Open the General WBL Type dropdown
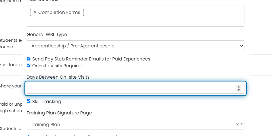Image resolution: width=272 pixels, height=136 pixels. tap(136, 46)
